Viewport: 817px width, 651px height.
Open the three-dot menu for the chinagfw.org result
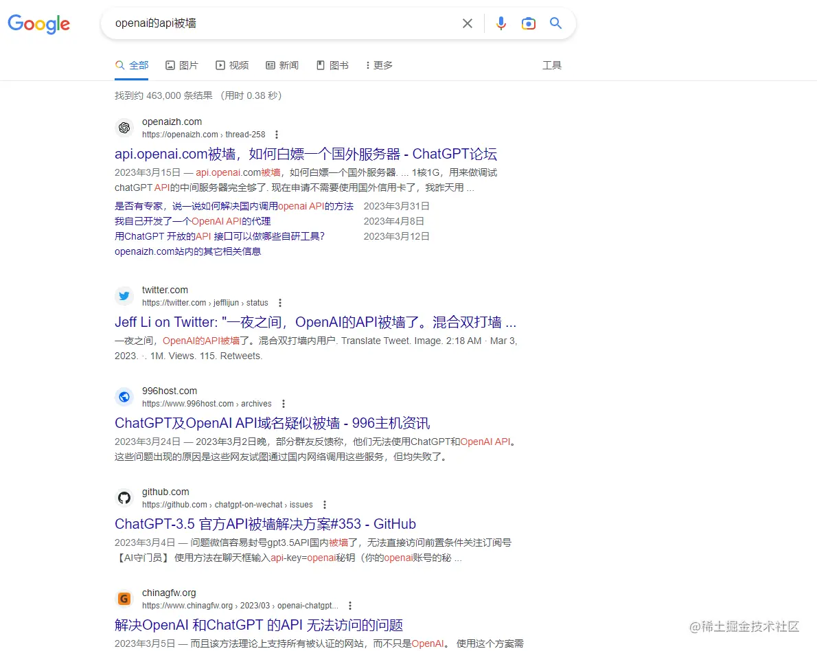pos(350,606)
